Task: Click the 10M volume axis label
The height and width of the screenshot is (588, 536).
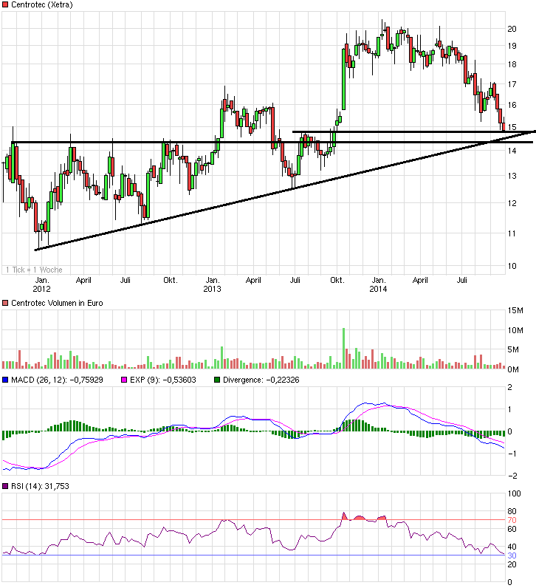Action: (x=515, y=330)
